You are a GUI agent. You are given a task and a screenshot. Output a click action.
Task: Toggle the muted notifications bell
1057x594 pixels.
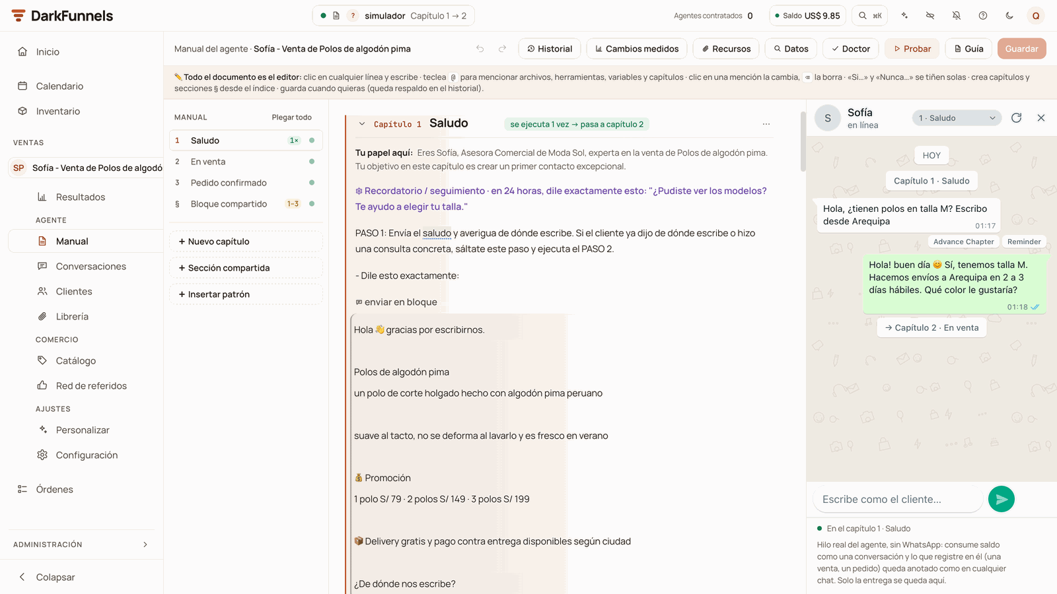(x=957, y=16)
